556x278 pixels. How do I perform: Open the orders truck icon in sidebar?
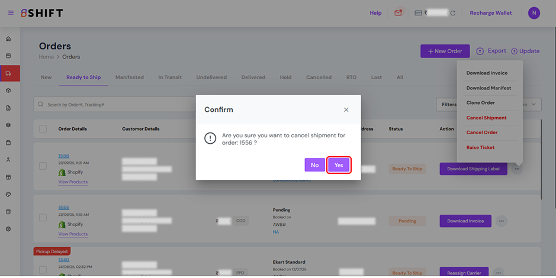8,73
